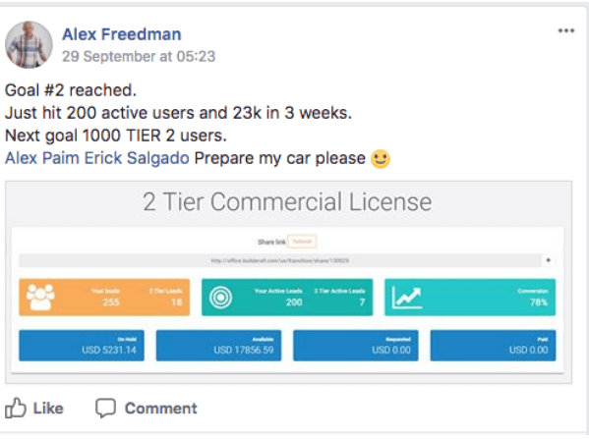Click the share link URL field
Screen dimensions: 589x439
pyautogui.click(x=280, y=260)
